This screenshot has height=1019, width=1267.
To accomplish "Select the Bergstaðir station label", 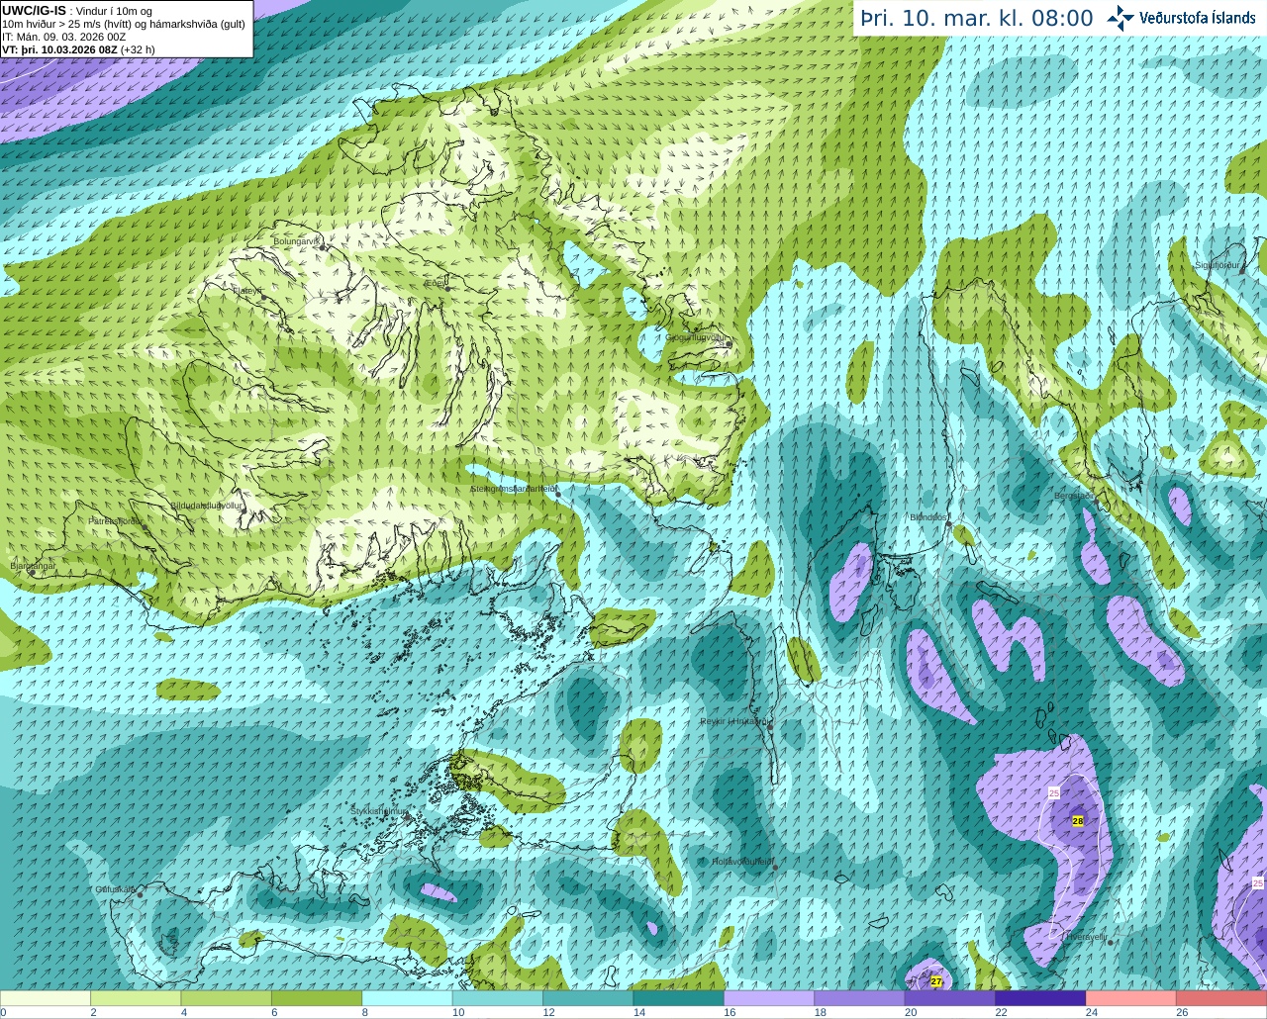I will (x=1073, y=496).
